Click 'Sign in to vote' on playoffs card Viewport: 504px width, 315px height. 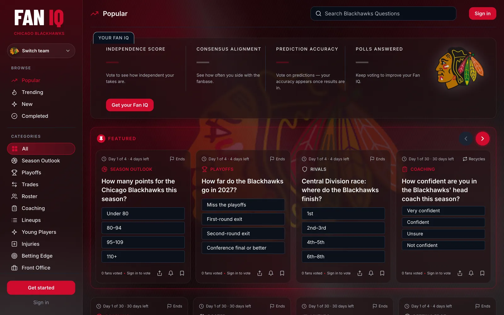click(x=239, y=273)
